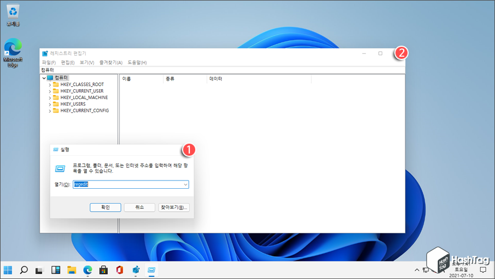
Task: Open the Run dialog command history dropdown
Action: coord(186,184)
